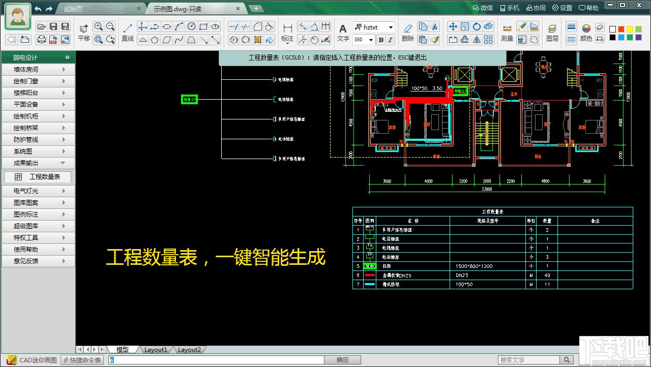The height and width of the screenshot is (367, 651).
Task: Toggle italic text formatting
Action: [390, 40]
